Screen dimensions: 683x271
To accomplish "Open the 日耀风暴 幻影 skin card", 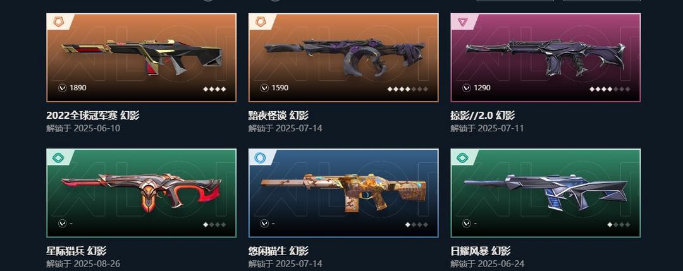I will (546, 193).
